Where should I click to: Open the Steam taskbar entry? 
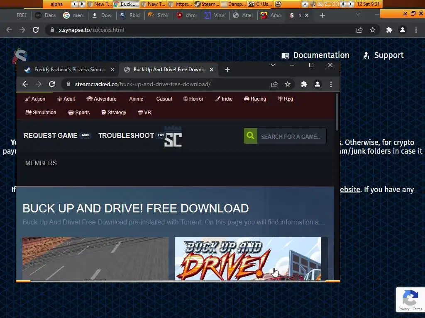point(207,4)
